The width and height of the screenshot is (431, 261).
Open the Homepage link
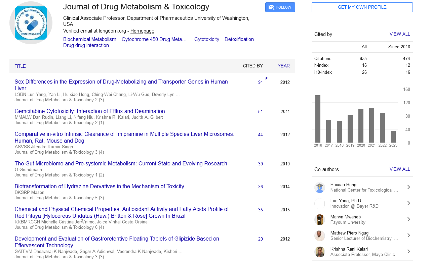click(x=142, y=31)
